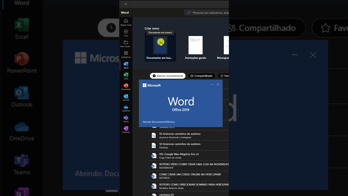Create a Documento em branco
The width and height of the screenshot is (348, 196).
[160, 47]
